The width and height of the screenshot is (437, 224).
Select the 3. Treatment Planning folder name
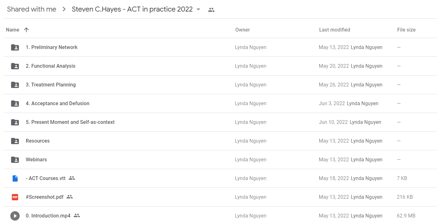[x=51, y=85]
